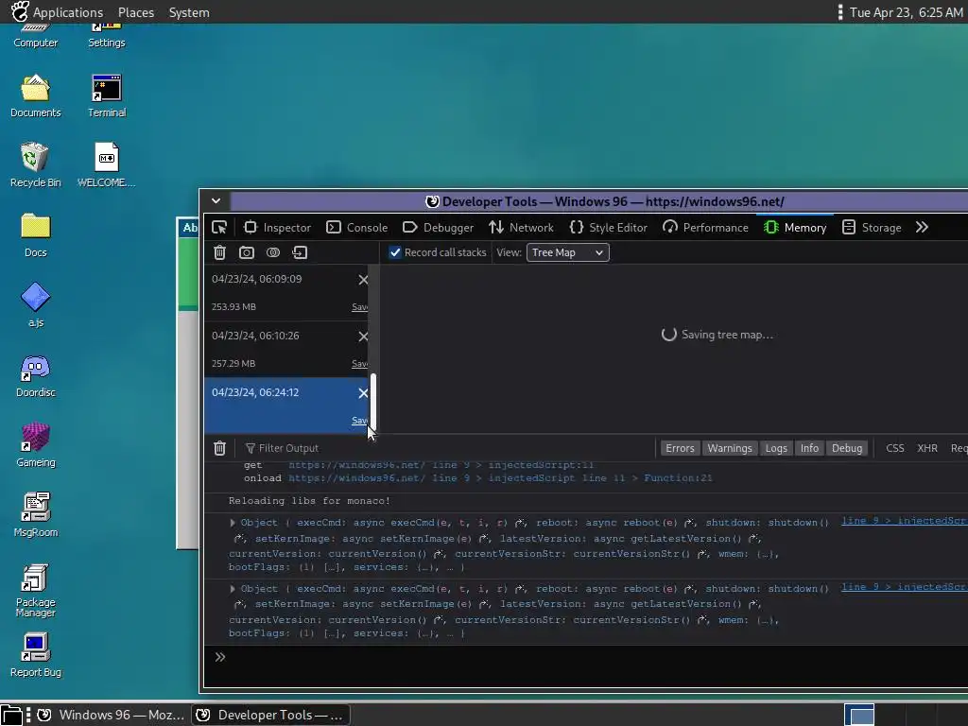The height and width of the screenshot is (726, 968).
Task: Open Report Bug desktop shortcut
Action: point(36,655)
